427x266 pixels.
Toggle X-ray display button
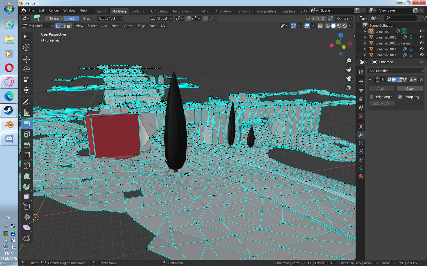(320, 26)
